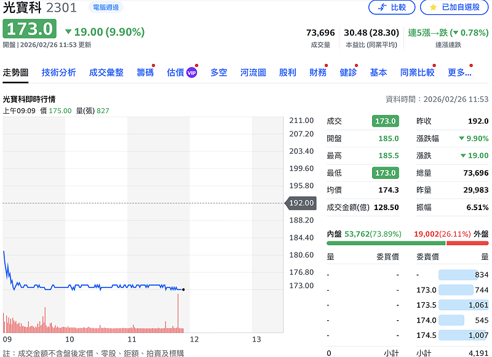Go to the 多空 tab
The width and height of the screenshot is (492, 357).
[x=219, y=73]
